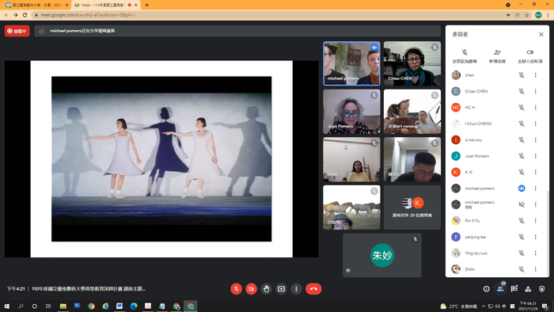
Task: Mute participant Chiao CHEN in list
Action: [521, 91]
